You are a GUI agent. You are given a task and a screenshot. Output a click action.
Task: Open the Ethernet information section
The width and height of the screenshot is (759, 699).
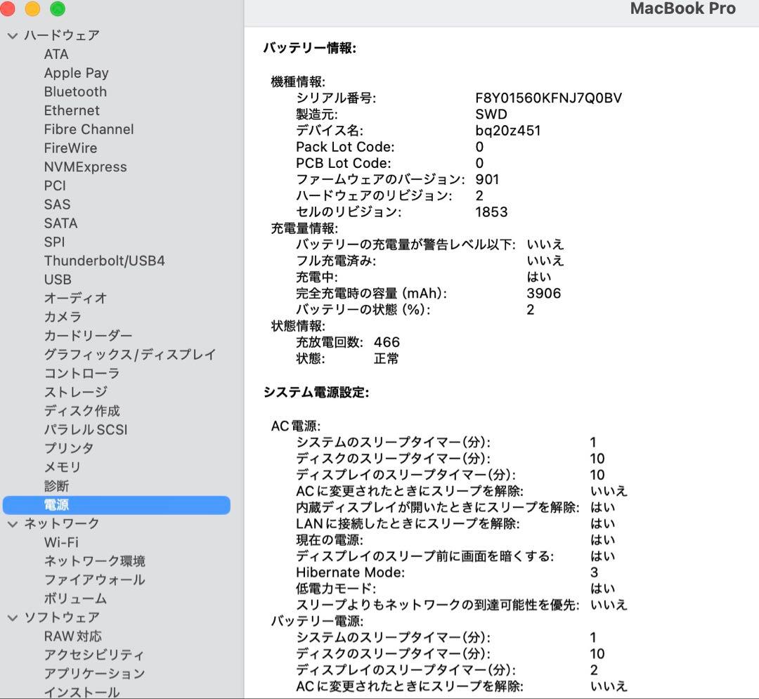(72, 110)
